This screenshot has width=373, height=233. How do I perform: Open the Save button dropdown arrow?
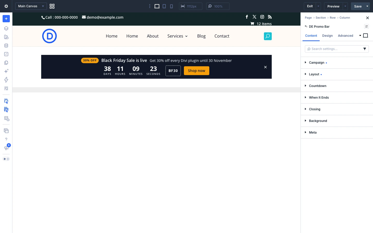pyautogui.click(x=367, y=6)
